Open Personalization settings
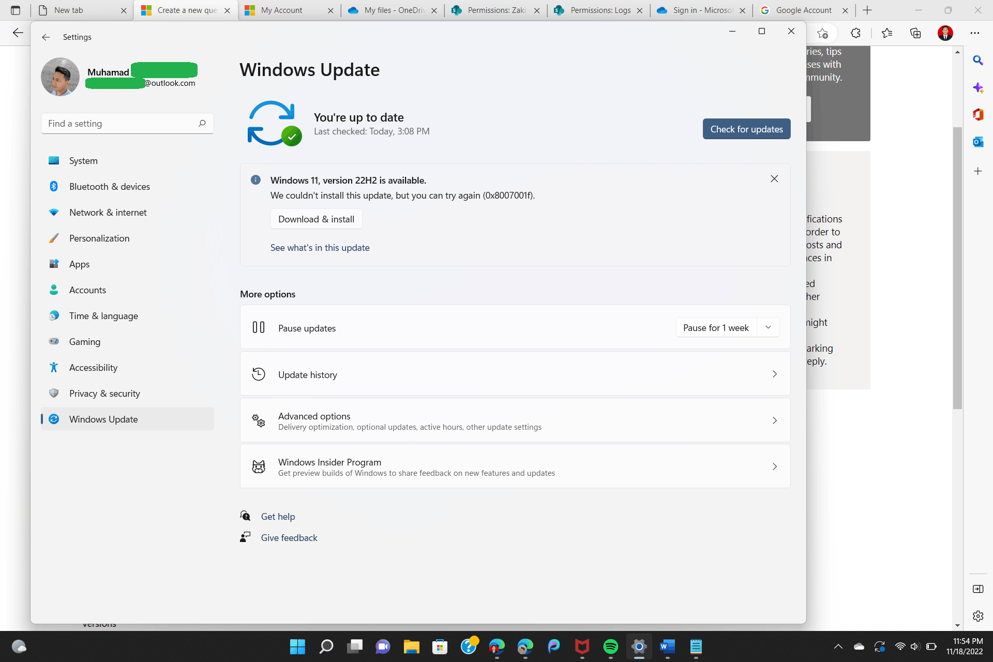 [127, 238]
